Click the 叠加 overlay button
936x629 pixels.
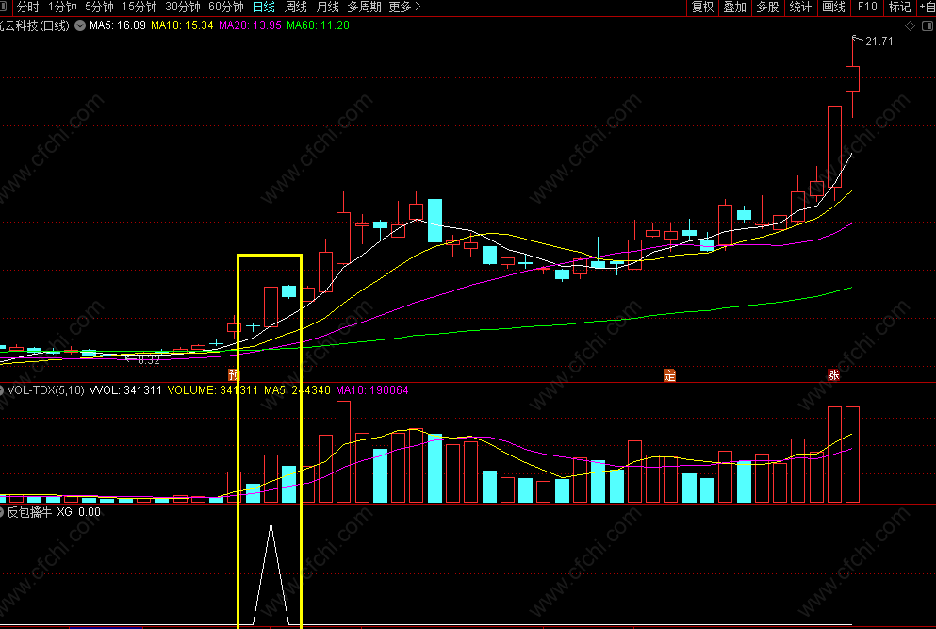pos(735,8)
